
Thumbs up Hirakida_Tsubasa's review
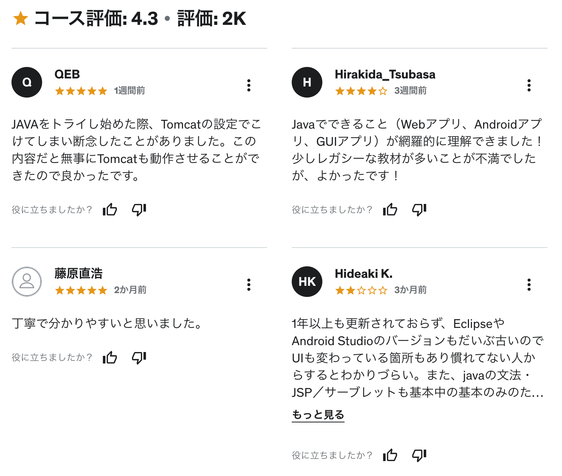[x=390, y=210]
